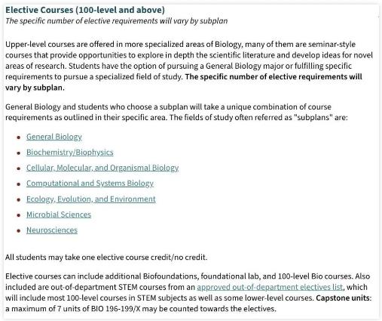
Task: Click the 'All students may take one elective' sentence
Action: click(106, 258)
